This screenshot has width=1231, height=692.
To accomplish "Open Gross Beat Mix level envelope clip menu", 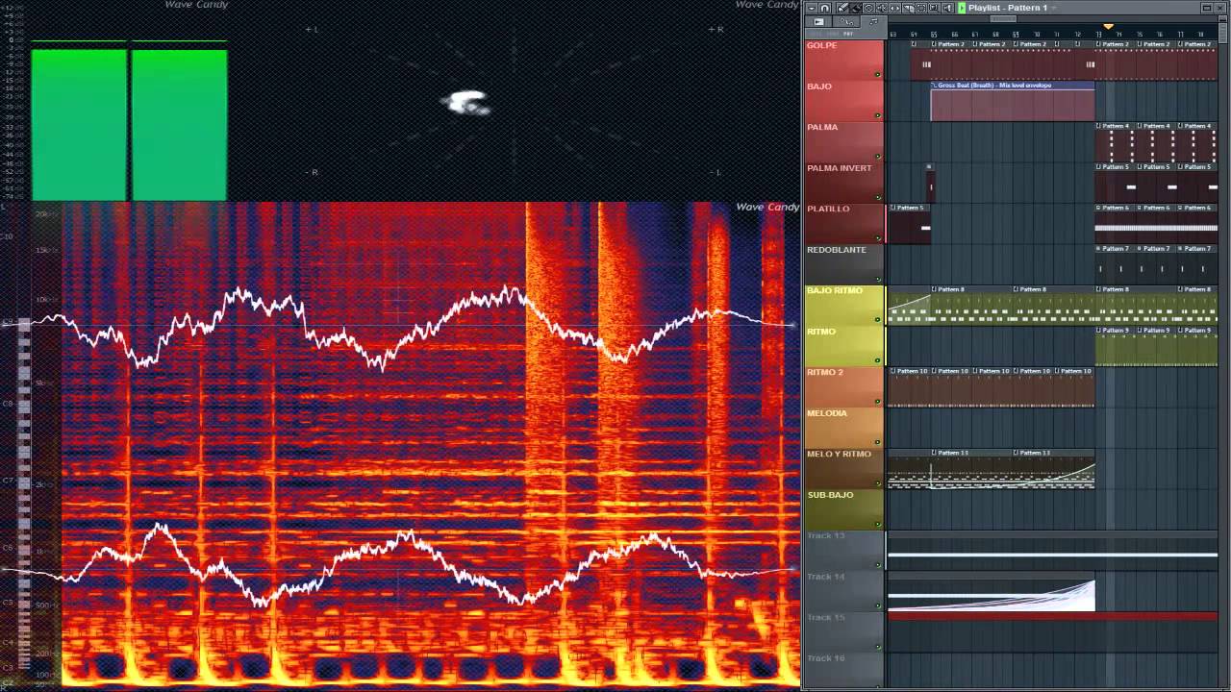I will tap(934, 86).
